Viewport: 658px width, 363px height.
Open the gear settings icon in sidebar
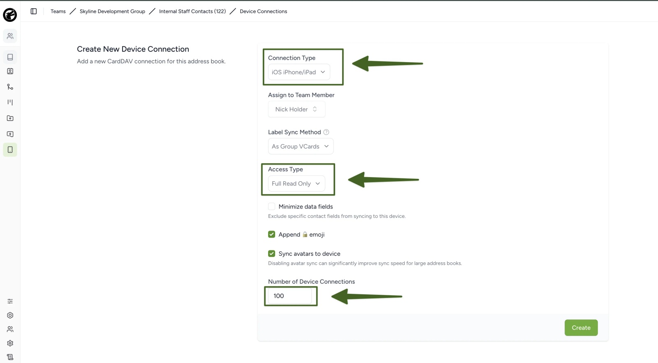pyautogui.click(x=10, y=343)
